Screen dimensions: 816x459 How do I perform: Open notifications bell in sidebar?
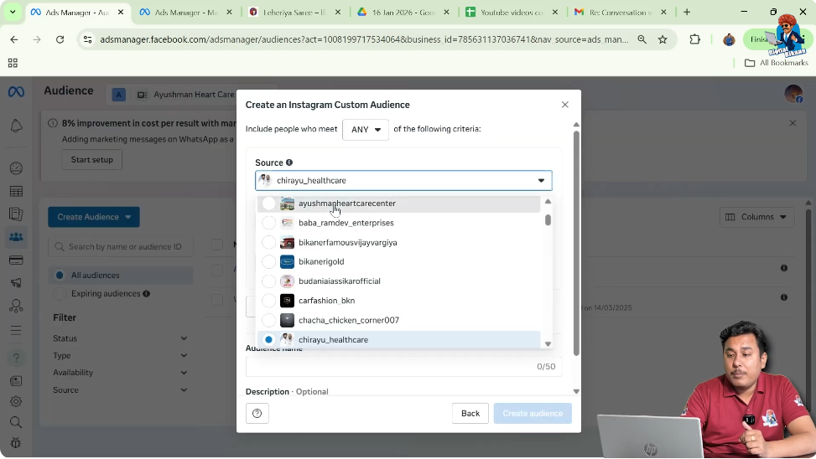coord(16,126)
